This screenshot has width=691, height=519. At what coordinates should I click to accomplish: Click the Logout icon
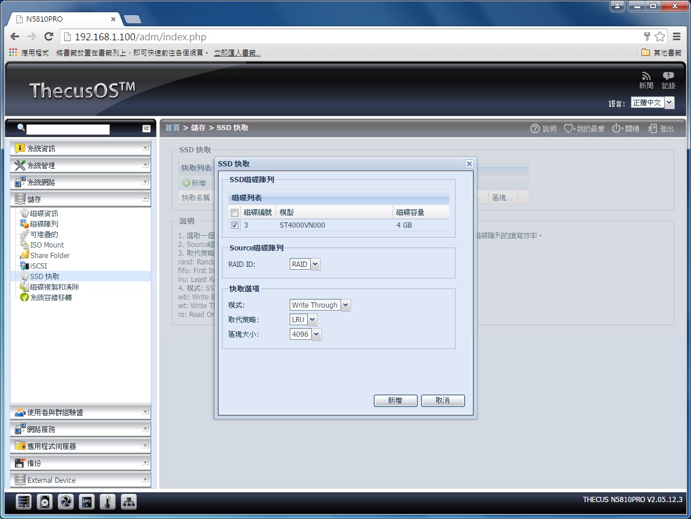pos(652,128)
